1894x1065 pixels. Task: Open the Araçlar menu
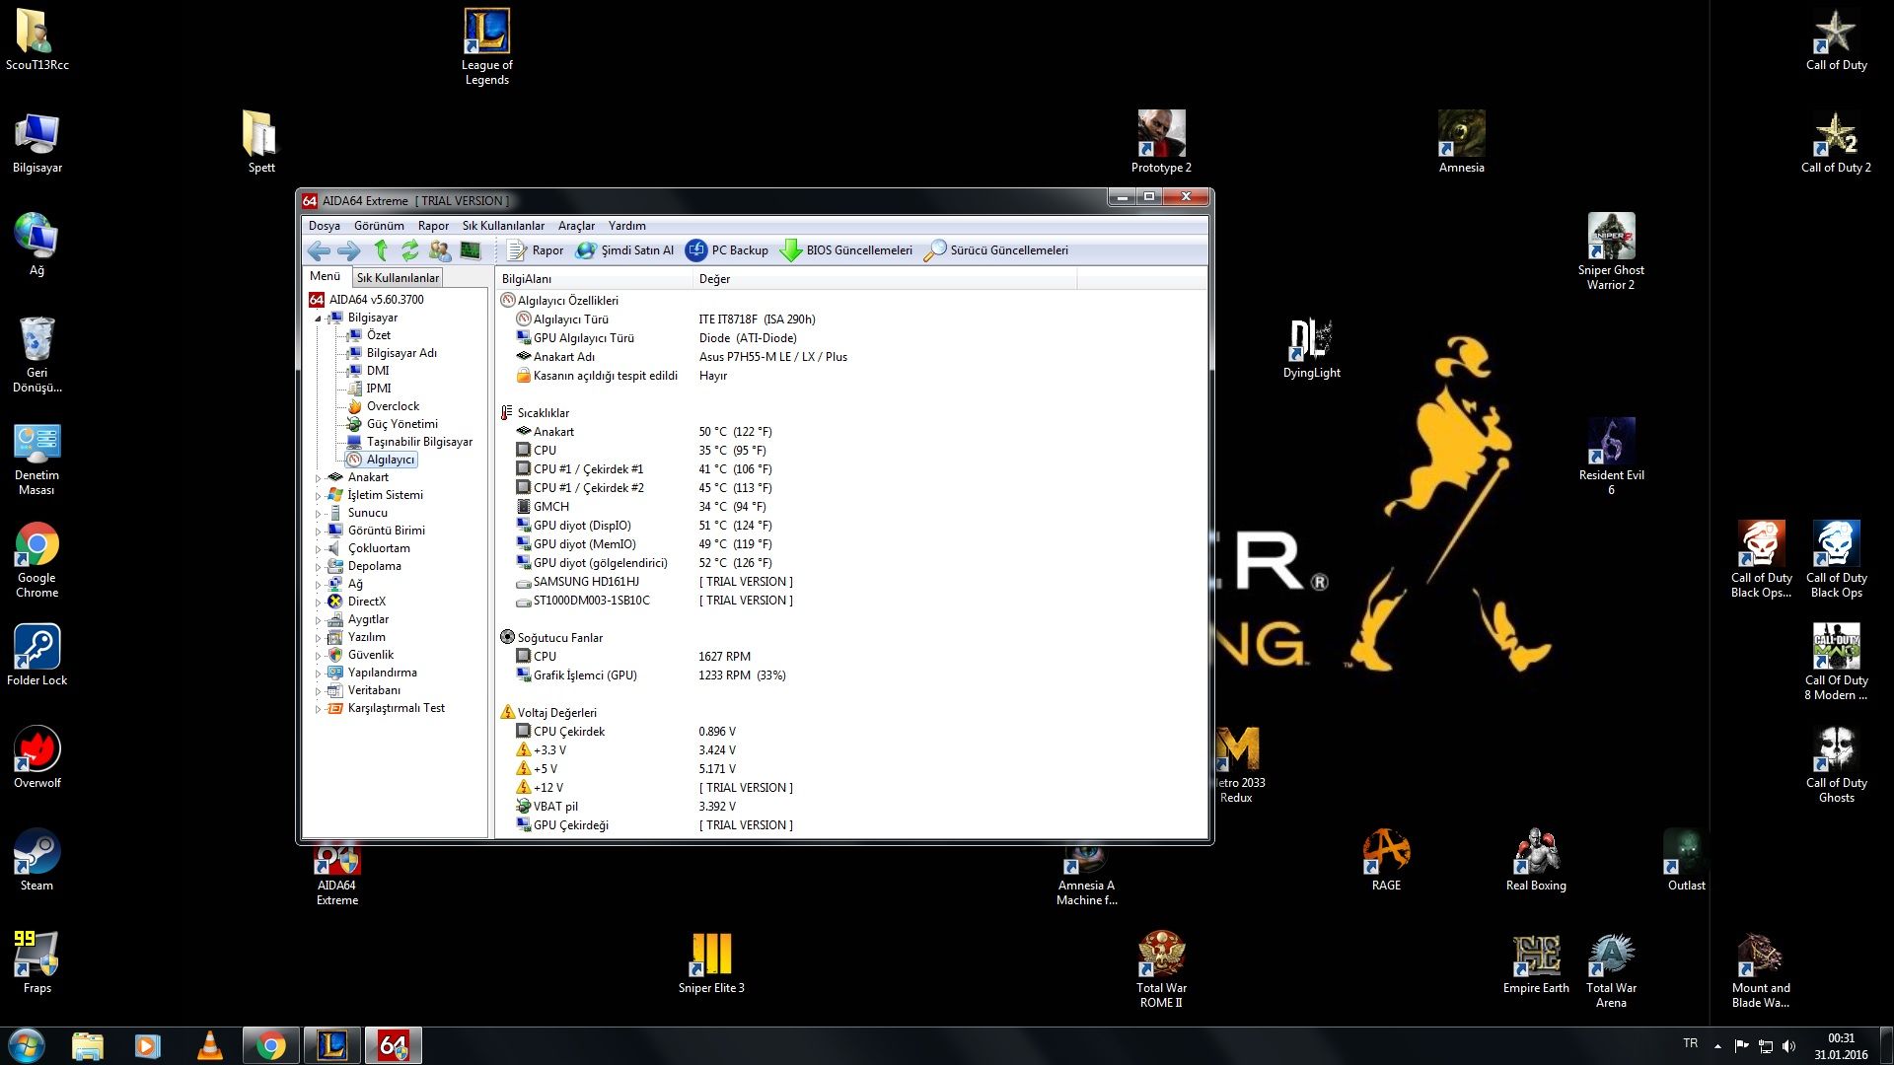click(576, 226)
